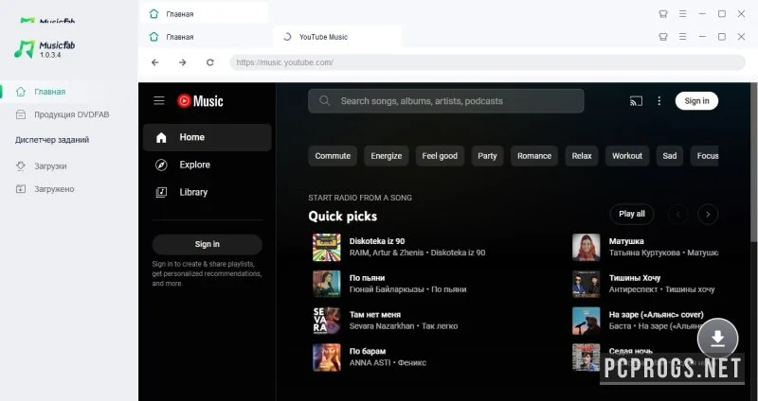Click the Musicfab logo icon

[x=25, y=49]
